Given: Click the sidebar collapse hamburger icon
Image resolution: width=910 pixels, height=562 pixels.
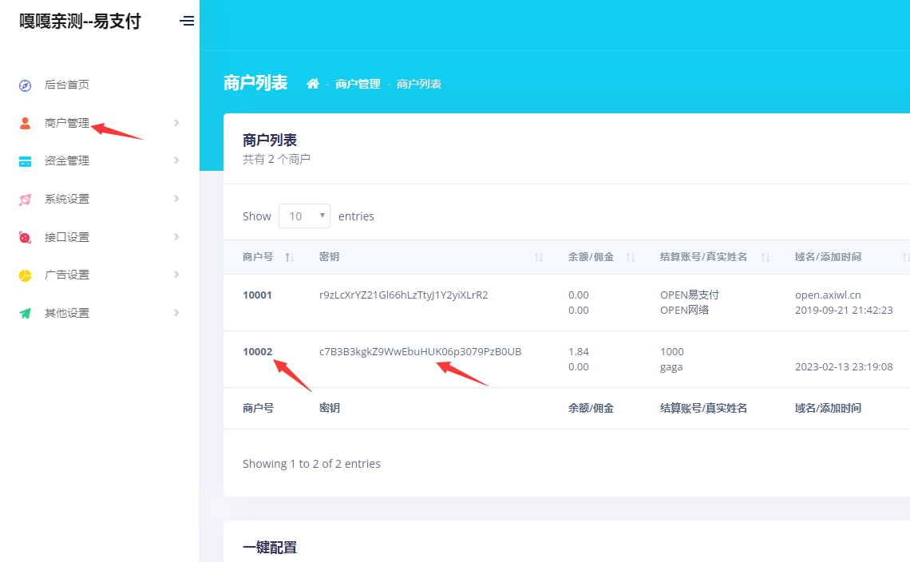Looking at the screenshot, I should (x=187, y=22).
